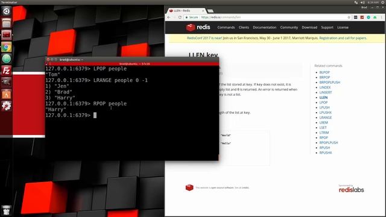Click the "Harry" output line under RPOP

(x=55, y=110)
